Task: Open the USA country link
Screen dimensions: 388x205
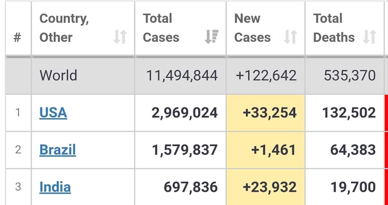Action: 53,113
